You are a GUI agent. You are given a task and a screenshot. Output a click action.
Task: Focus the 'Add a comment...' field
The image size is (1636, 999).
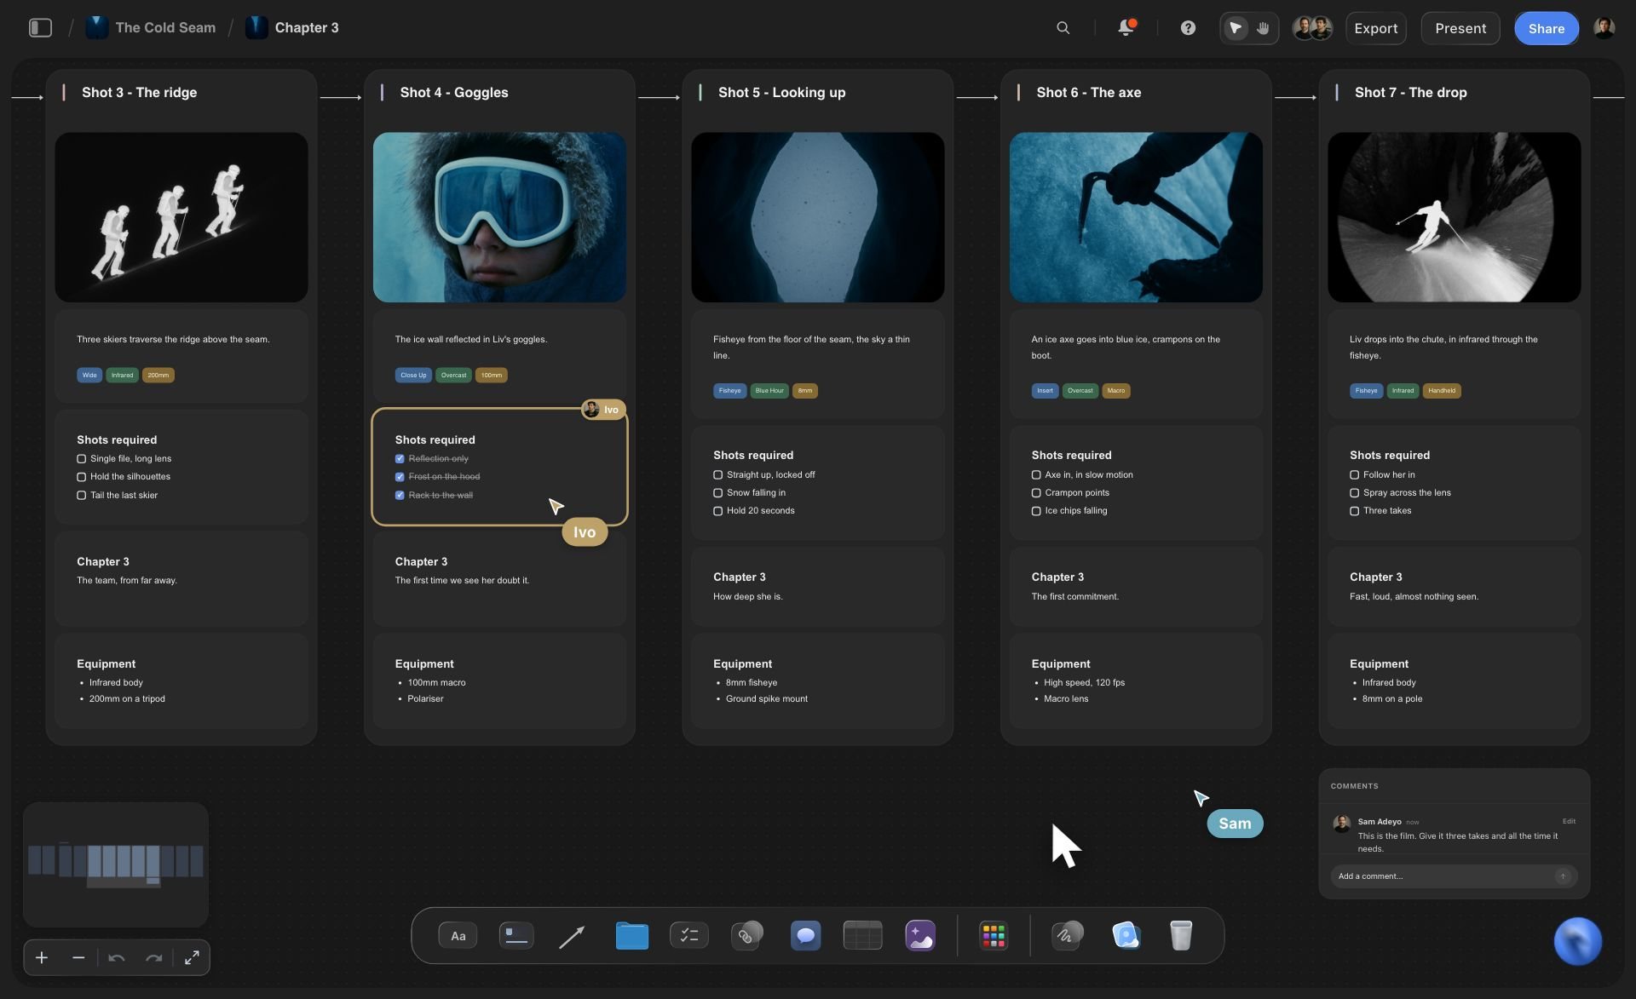pyautogui.click(x=1453, y=876)
